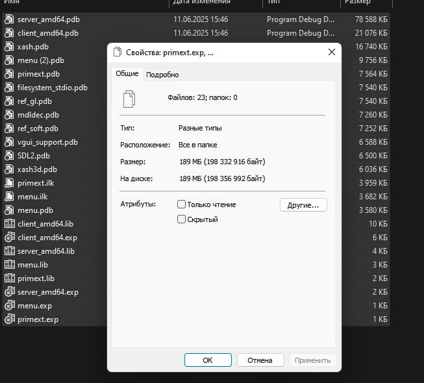Select the filesystem_stdio.pdb file name
Image resolution: width=424 pixels, height=383 pixels.
(53, 88)
